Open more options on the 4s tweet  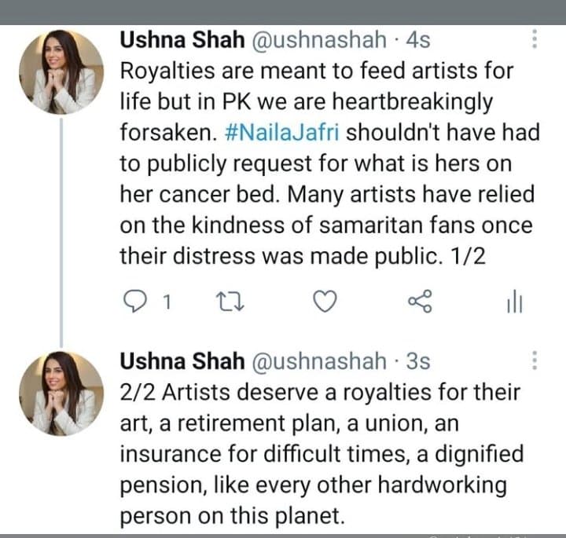(x=535, y=39)
